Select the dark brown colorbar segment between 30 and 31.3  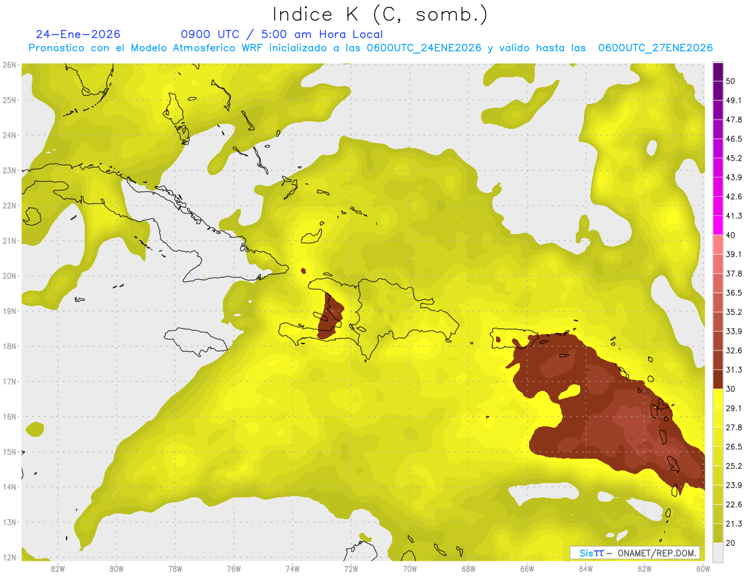click(718, 379)
